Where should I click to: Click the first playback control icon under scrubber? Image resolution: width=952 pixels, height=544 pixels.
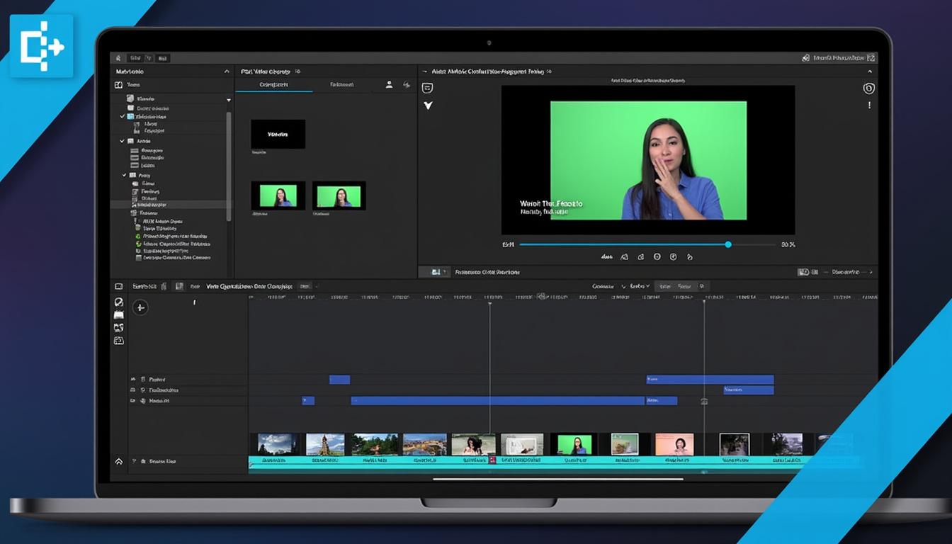[x=624, y=256]
